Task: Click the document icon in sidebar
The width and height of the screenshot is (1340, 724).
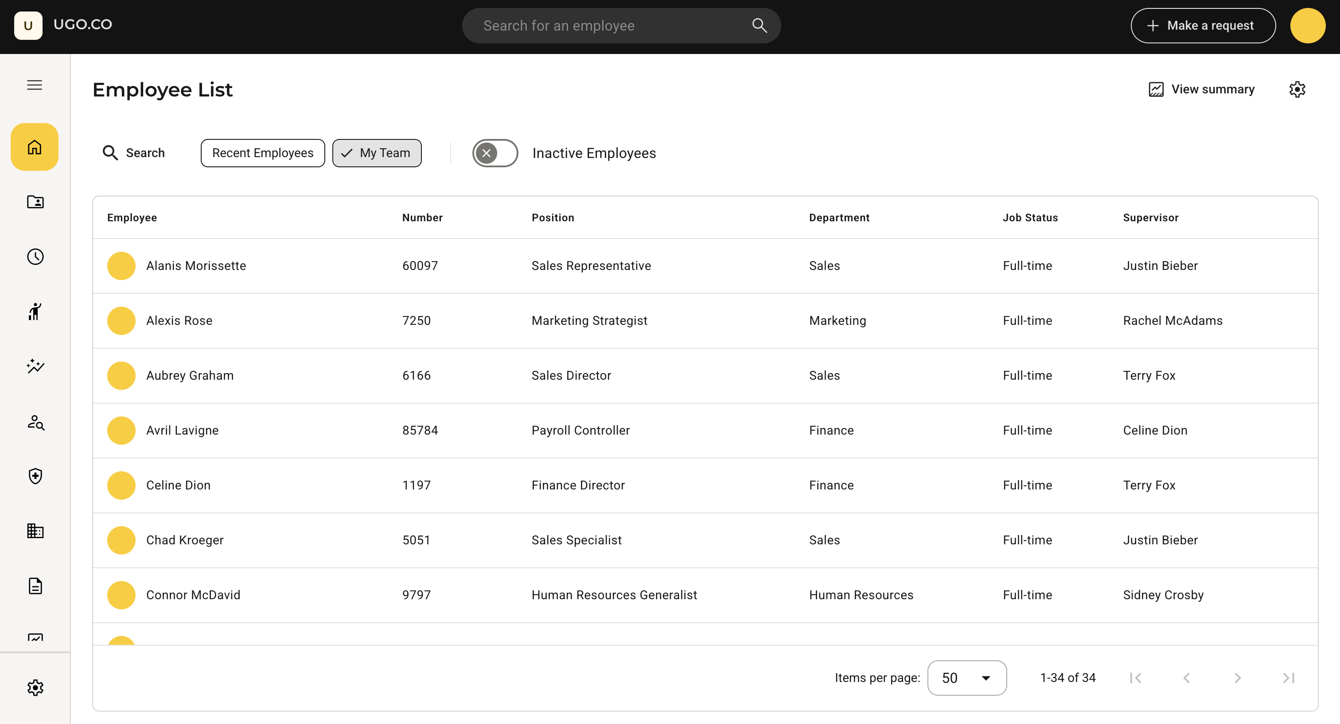Action: (x=35, y=586)
